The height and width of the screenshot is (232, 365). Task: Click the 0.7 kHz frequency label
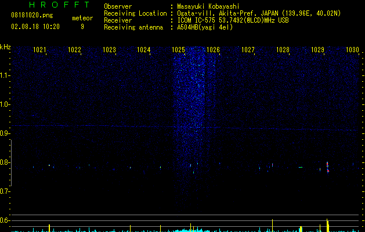(5, 191)
